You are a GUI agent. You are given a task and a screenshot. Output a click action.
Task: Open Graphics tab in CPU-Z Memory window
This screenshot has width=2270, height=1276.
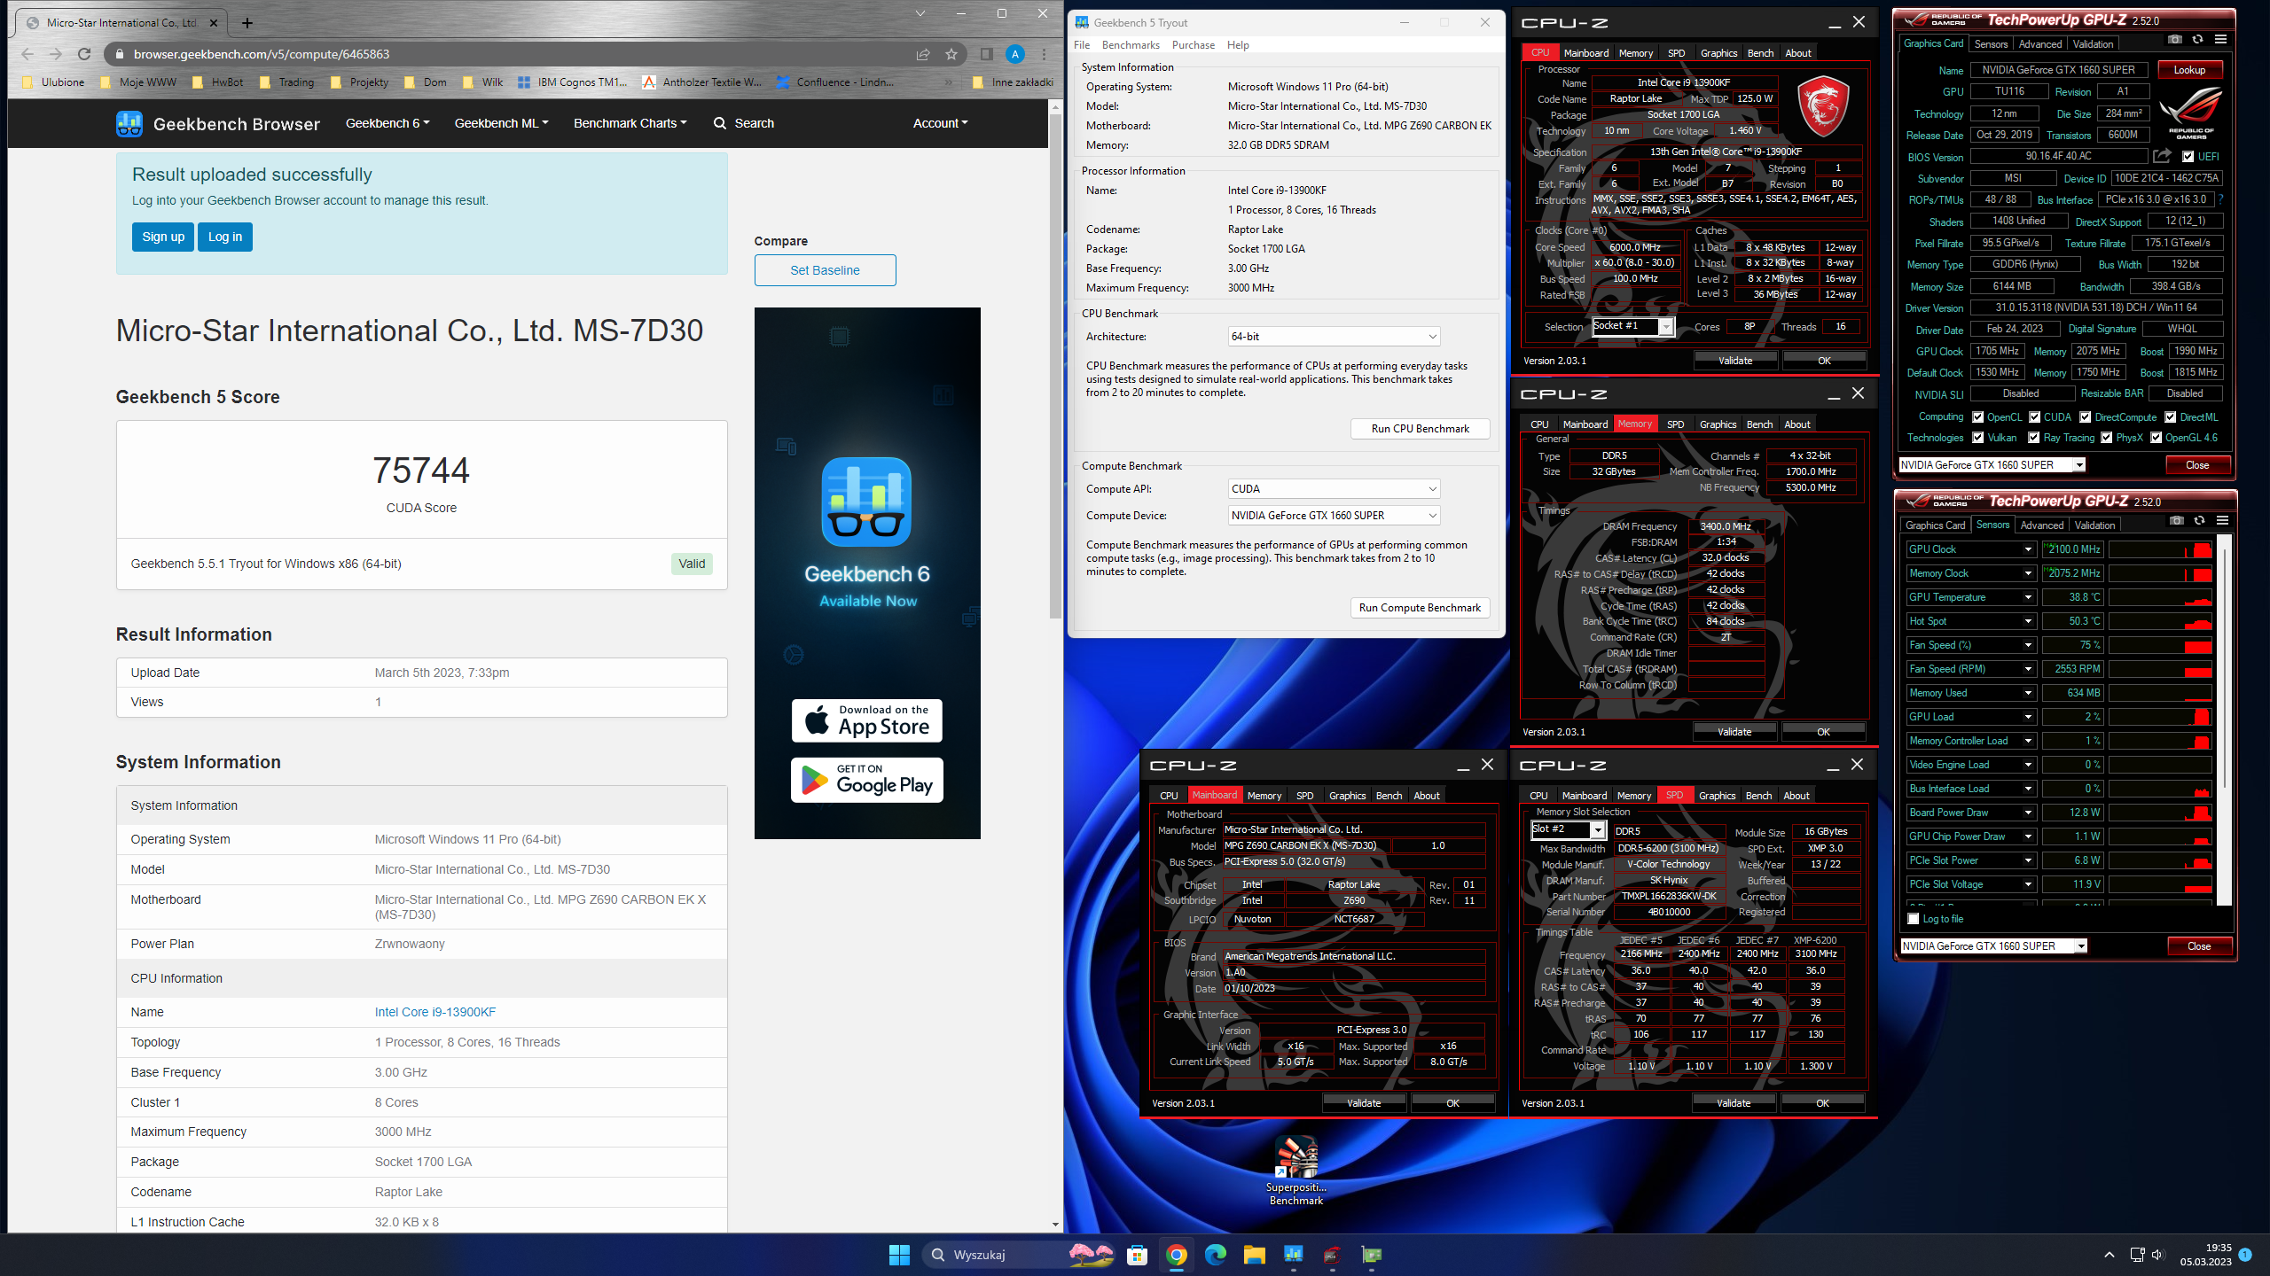(1718, 424)
